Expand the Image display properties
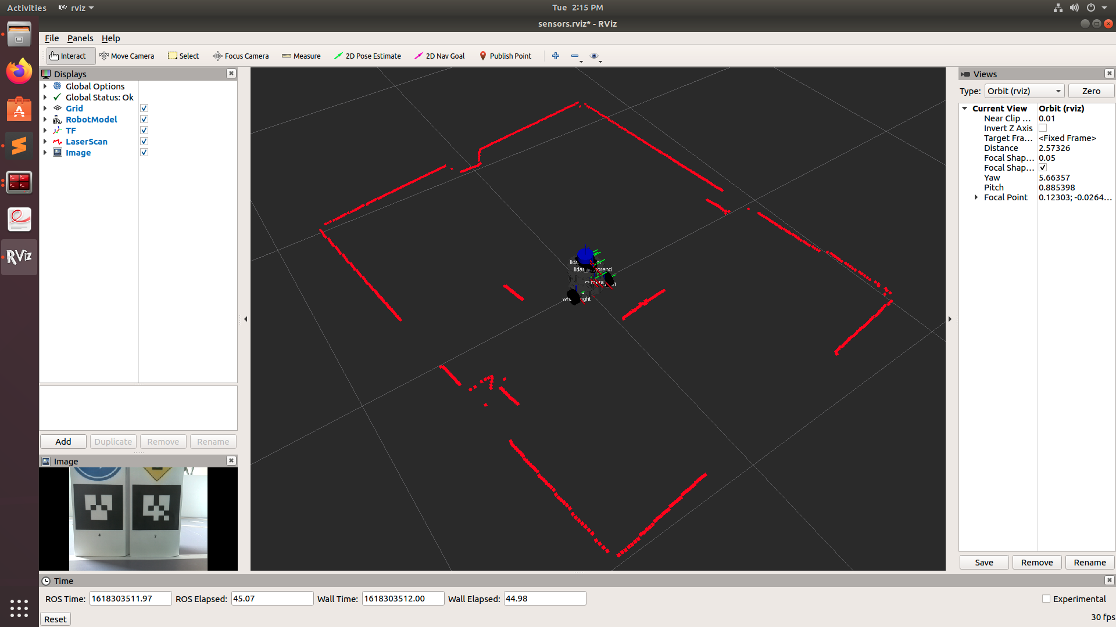Screen dimensions: 1116x627 point(45,152)
